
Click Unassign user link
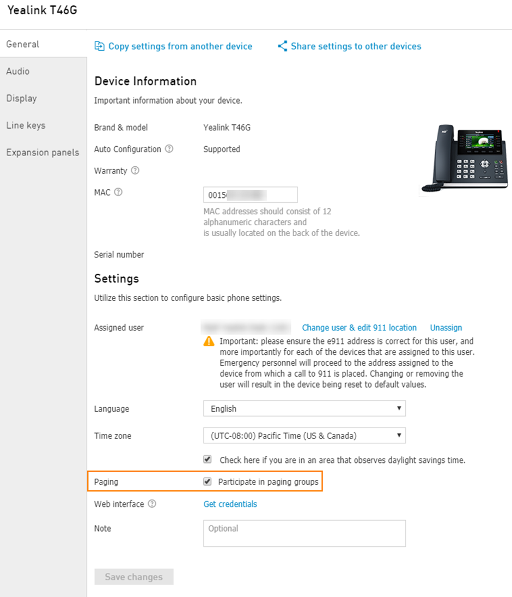point(446,328)
